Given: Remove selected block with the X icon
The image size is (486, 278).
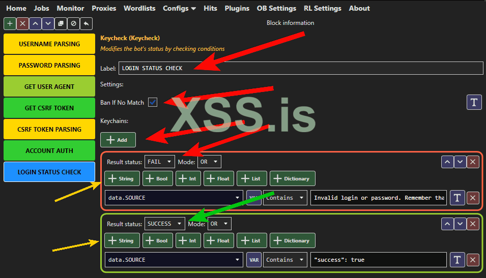Looking at the screenshot, I should 22,23.
